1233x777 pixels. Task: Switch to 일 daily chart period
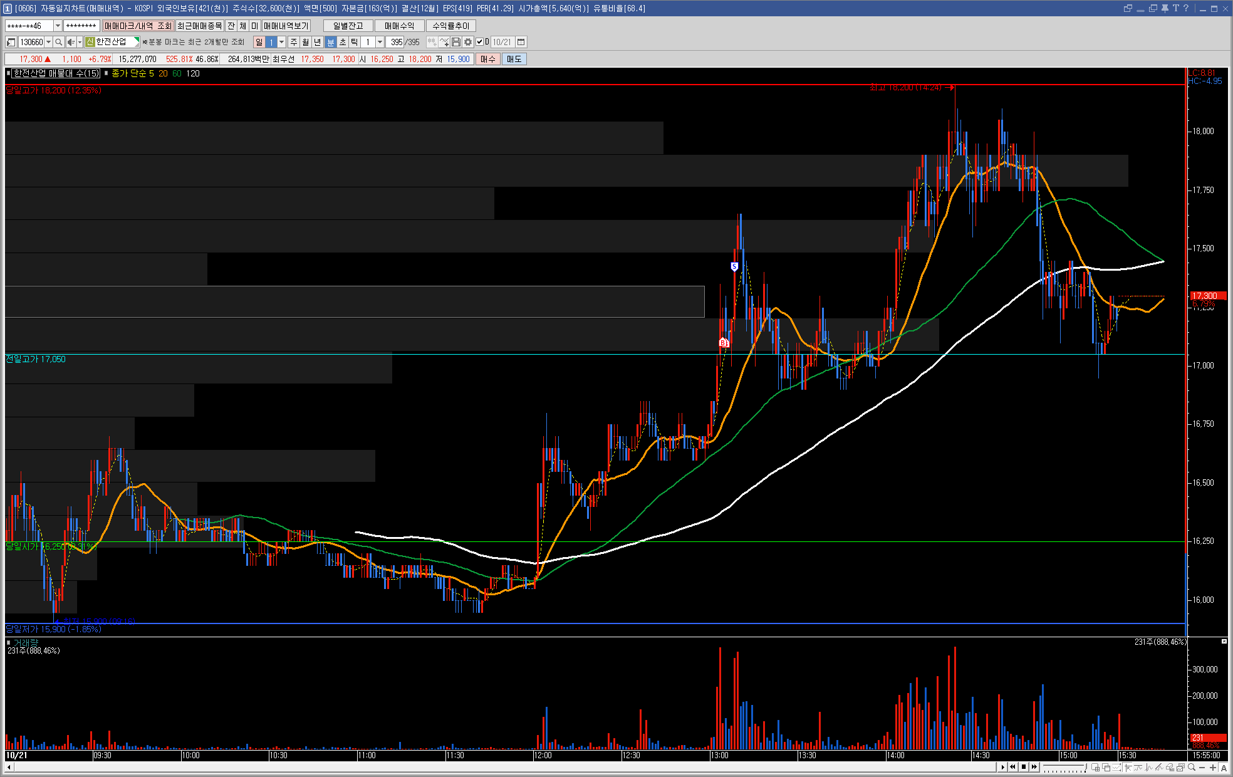pyautogui.click(x=259, y=42)
